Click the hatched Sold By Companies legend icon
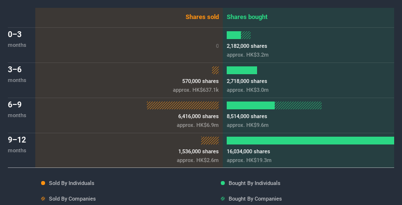The width and height of the screenshot is (402, 205). [x=43, y=199]
